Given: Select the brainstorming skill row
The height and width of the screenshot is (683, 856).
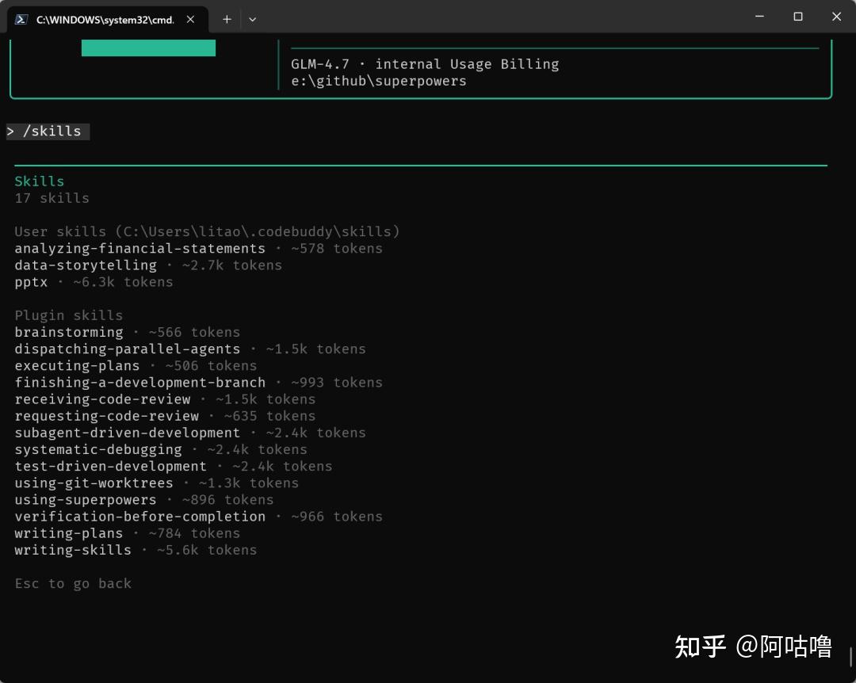Looking at the screenshot, I should pyautogui.click(x=127, y=333).
